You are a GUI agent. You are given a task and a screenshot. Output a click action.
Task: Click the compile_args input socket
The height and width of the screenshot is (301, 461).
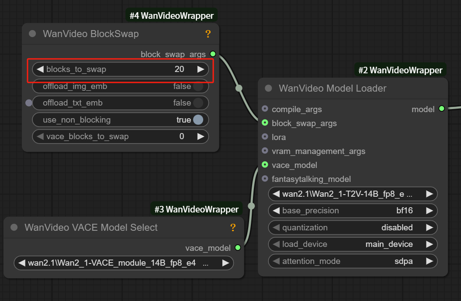pyautogui.click(x=265, y=109)
